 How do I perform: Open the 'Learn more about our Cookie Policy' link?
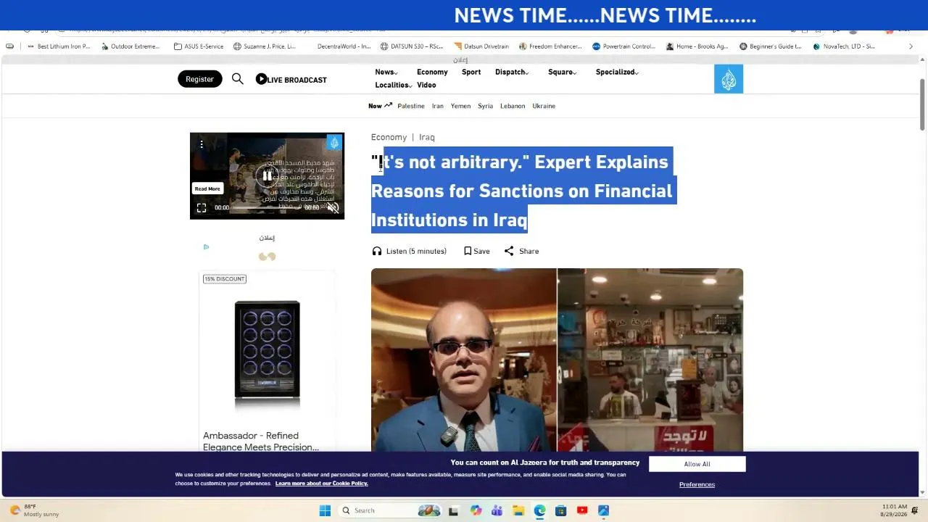tap(322, 484)
